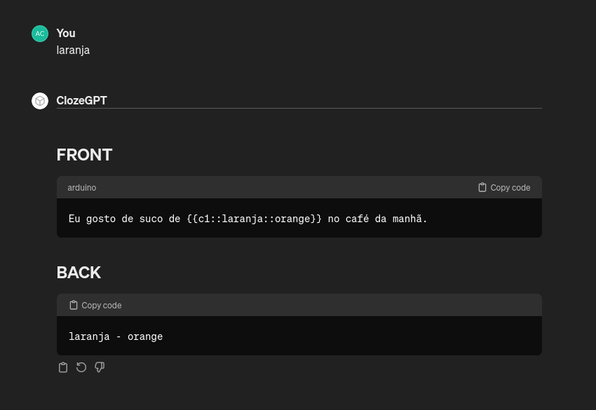Image resolution: width=596 pixels, height=410 pixels.
Task: Click the 'You' sender name
Action: pos(66,33)
